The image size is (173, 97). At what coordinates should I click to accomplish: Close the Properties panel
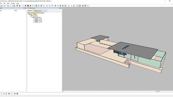(26, 8)
